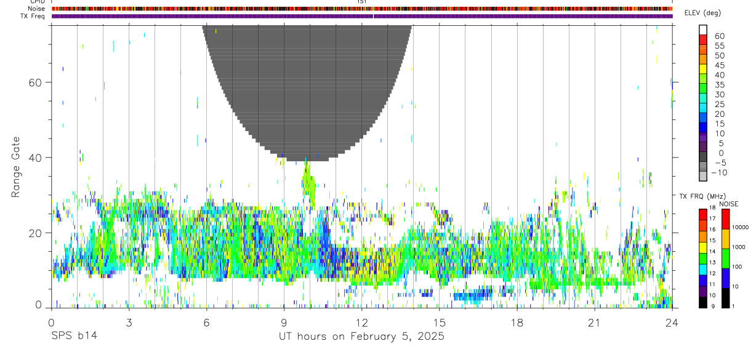Select the purple swatch in TX FRQ colorbar
Screen dimensions: 756x349
point(703,291)
